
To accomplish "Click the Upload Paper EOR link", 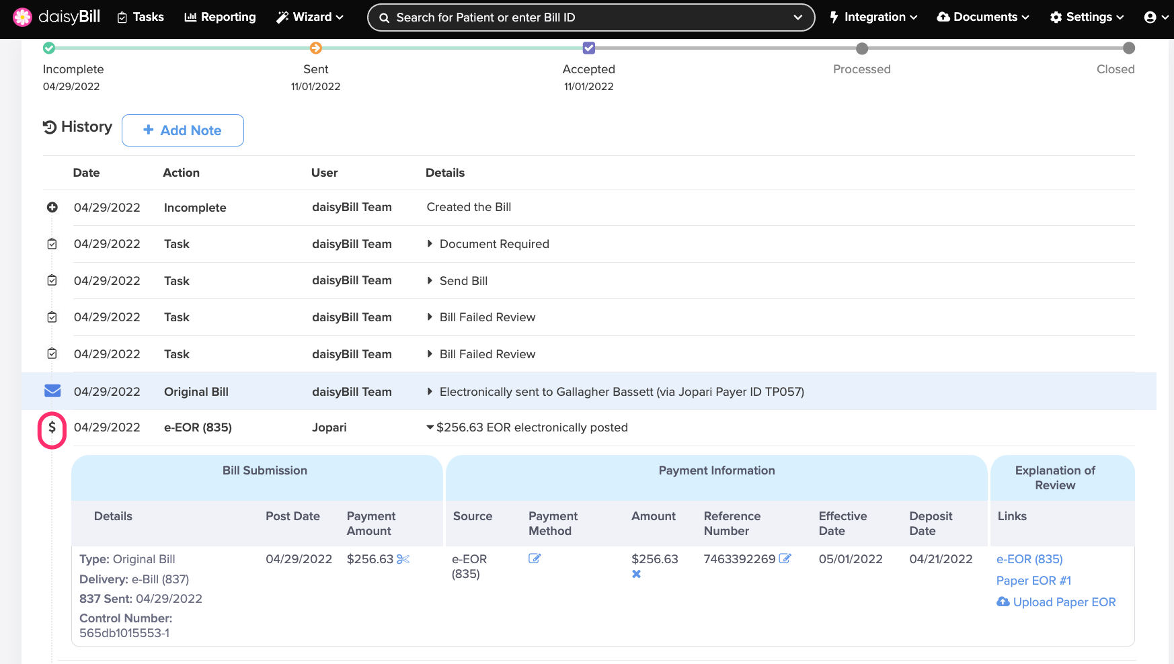I will click(x=1056, y=602).
